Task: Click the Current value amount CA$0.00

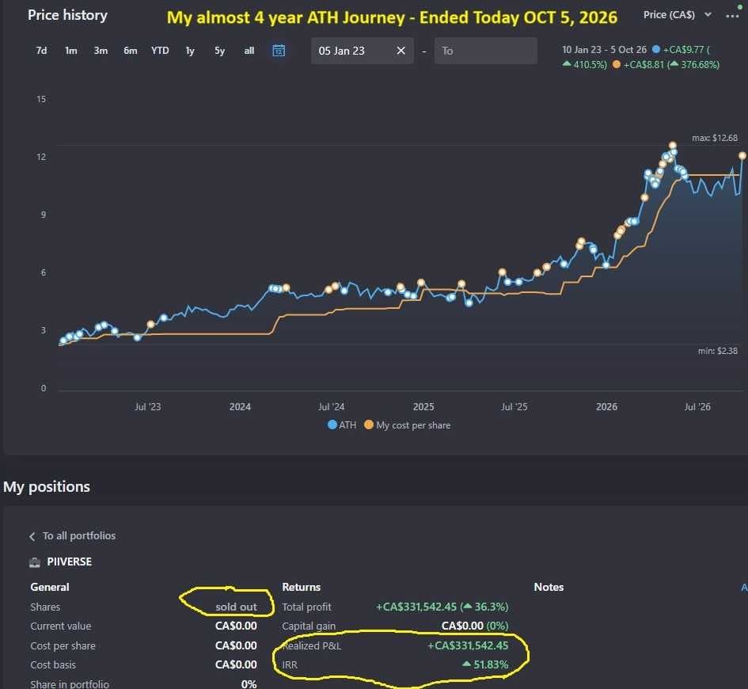Action: [x=236, y=626]
